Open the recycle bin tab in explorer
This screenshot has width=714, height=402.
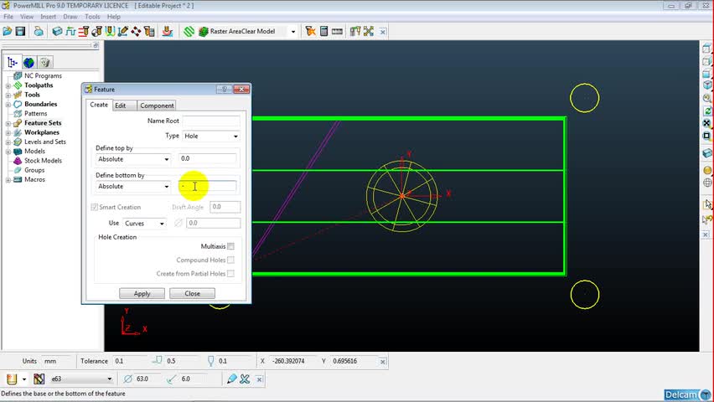44,62
